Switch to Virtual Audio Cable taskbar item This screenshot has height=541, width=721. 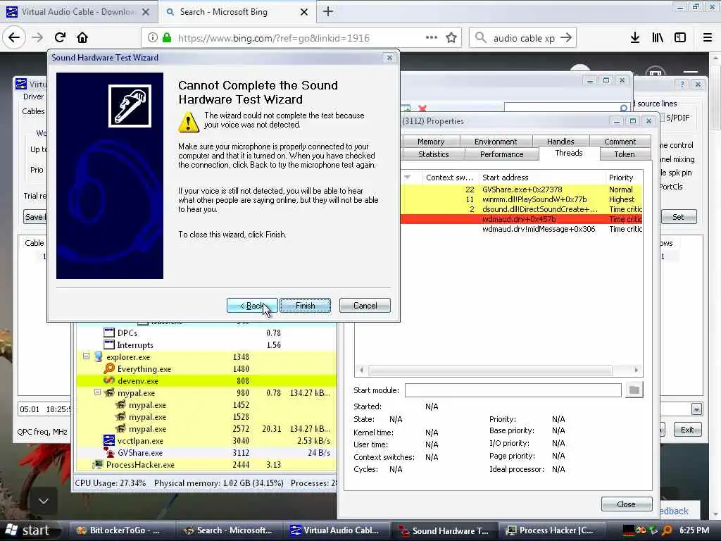click(x=336, y=530)
